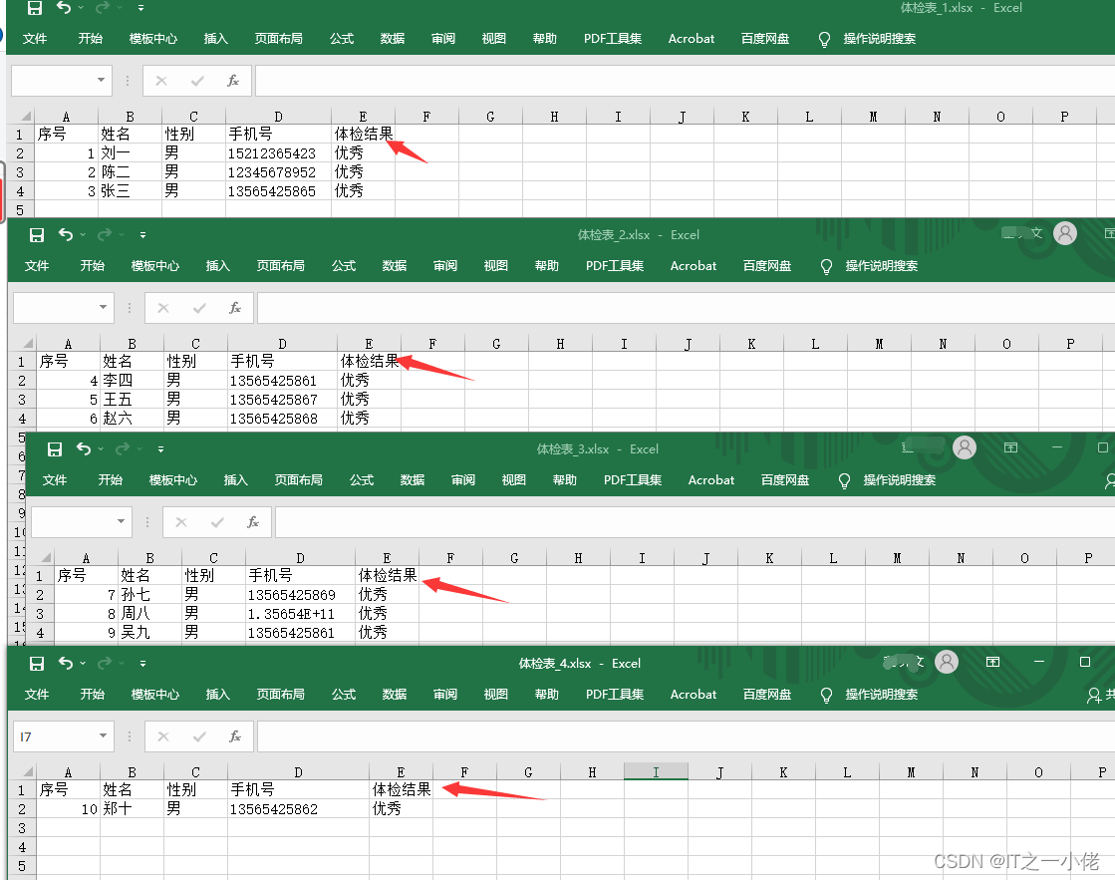
Task: Redo in the 体检表_4.xlsx window
Action: pyautogui.click(x=106, y=663)
